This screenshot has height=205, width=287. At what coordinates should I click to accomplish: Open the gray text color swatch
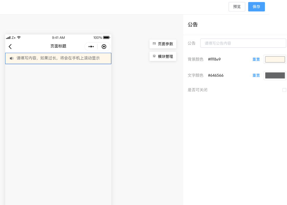[x=275, y=75]
